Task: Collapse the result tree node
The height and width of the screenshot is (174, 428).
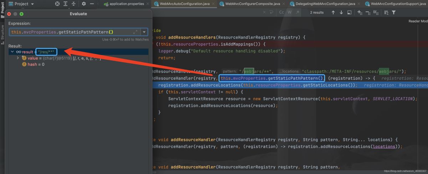Action: 12,52
